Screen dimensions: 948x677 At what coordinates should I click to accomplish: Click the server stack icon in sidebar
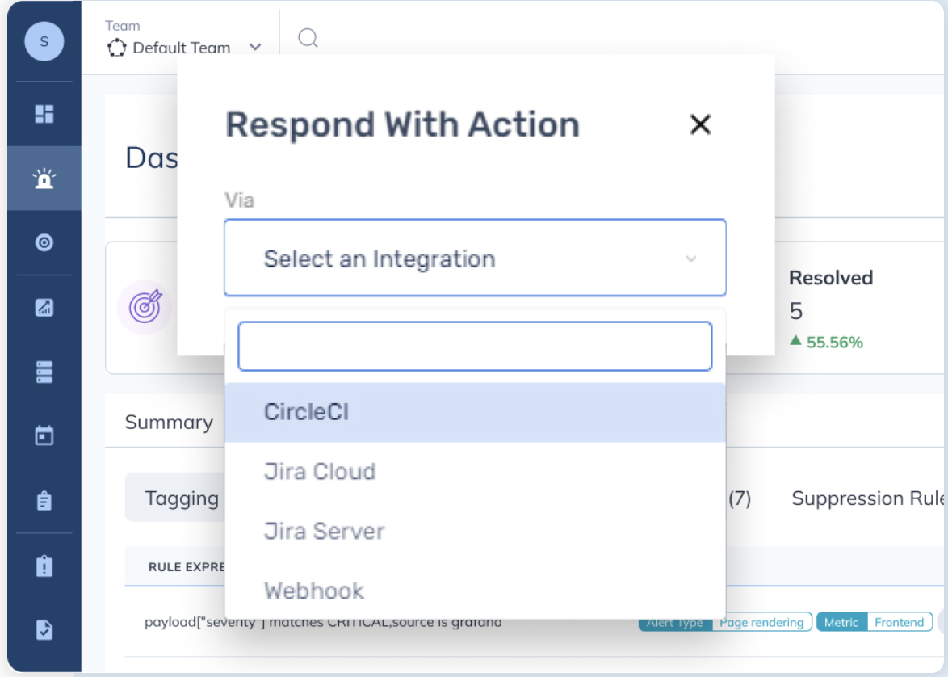point(44,372)
